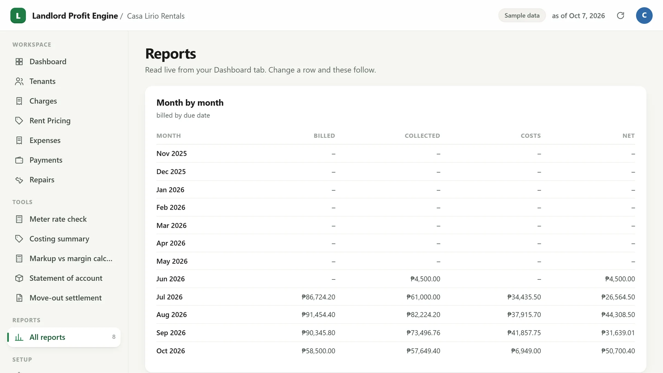Open Statement of account
663x373 pixels.
(x=64, y=278)
